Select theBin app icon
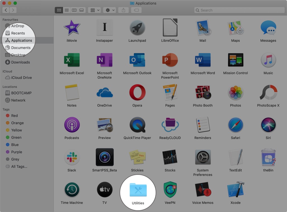The height and width of the screenshot is (212, 287). (268, 157)
